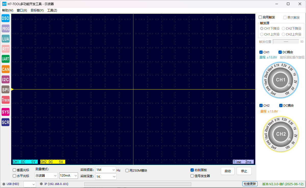
Task: Click the bottom progress bar
Action: coord(137,184)
